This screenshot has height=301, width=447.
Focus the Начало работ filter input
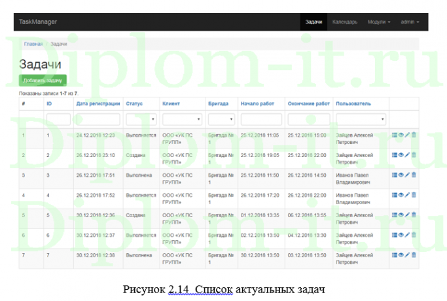coord(261,119)
